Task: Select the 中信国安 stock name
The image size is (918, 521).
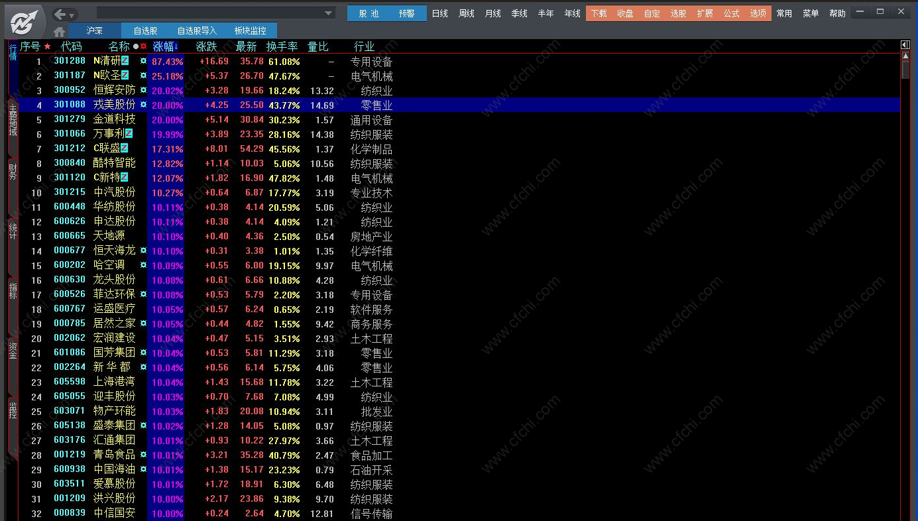Action: pyautogui.click(x=114, y=513)
